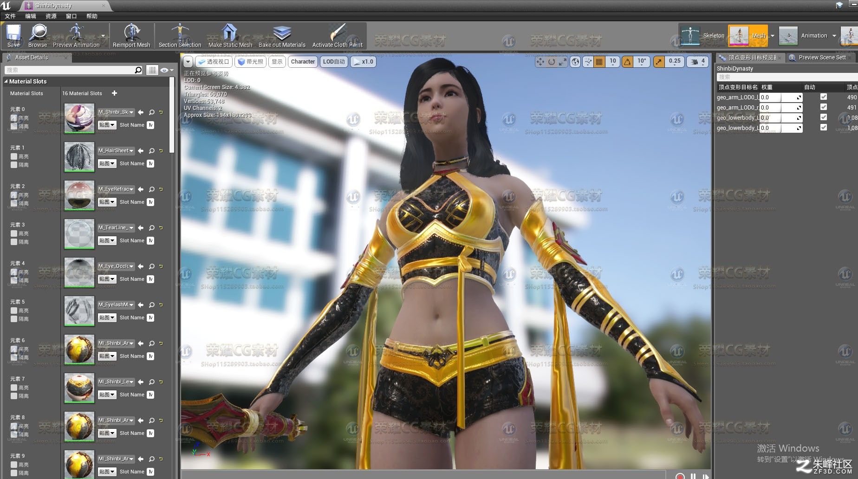This screenshot has height=479, width=858.
Task: Click the 透视视口 perspective button
Action: point(214,61)
